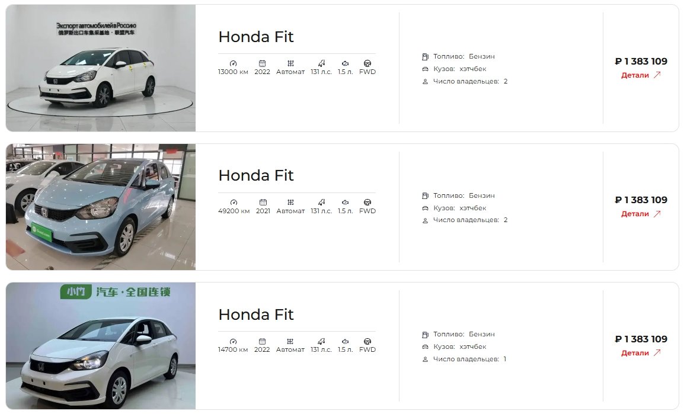Click the owner count icon showing 1 owner
The width and height of the screenshot is (684, 414).
[x=426, y=360]
